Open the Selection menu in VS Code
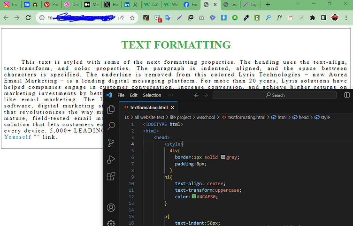Image resolution: width=353 pixels, height=226 pixels. pyautogui.click(x=152, y=95)
